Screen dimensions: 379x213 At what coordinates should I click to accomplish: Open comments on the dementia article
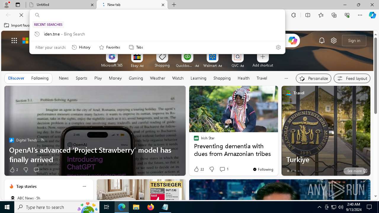[x=222, y=169]
